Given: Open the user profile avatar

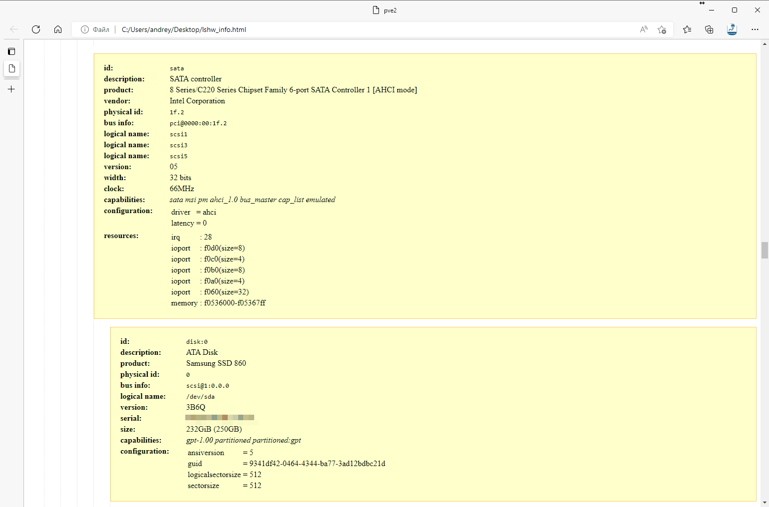Looking at the screenshot, I should 732,29.
